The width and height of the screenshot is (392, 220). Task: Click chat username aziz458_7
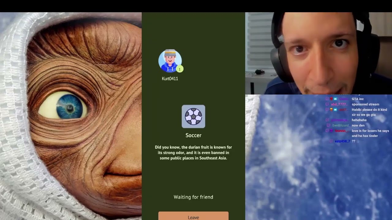[x=342, y=141]
